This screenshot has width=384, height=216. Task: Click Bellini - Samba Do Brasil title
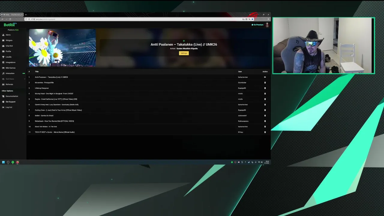point(44,115)
